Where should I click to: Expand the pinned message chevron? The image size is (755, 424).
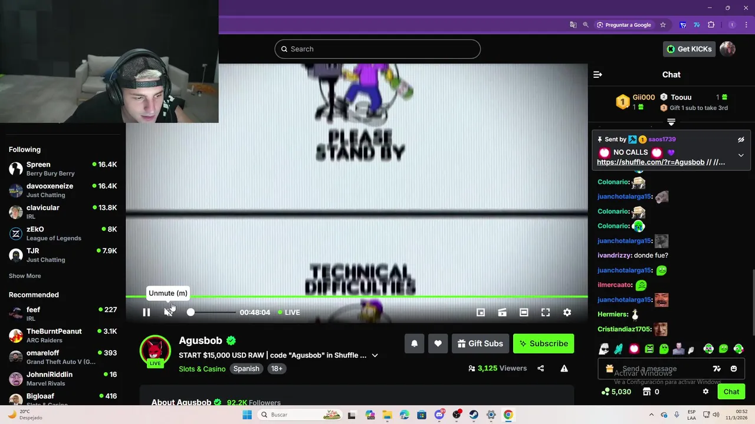[x=741, y=155]
